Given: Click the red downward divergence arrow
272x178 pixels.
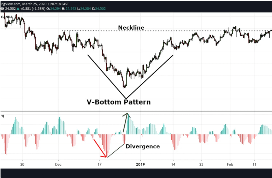Looking at the screenshot, I should coord(100,148).
